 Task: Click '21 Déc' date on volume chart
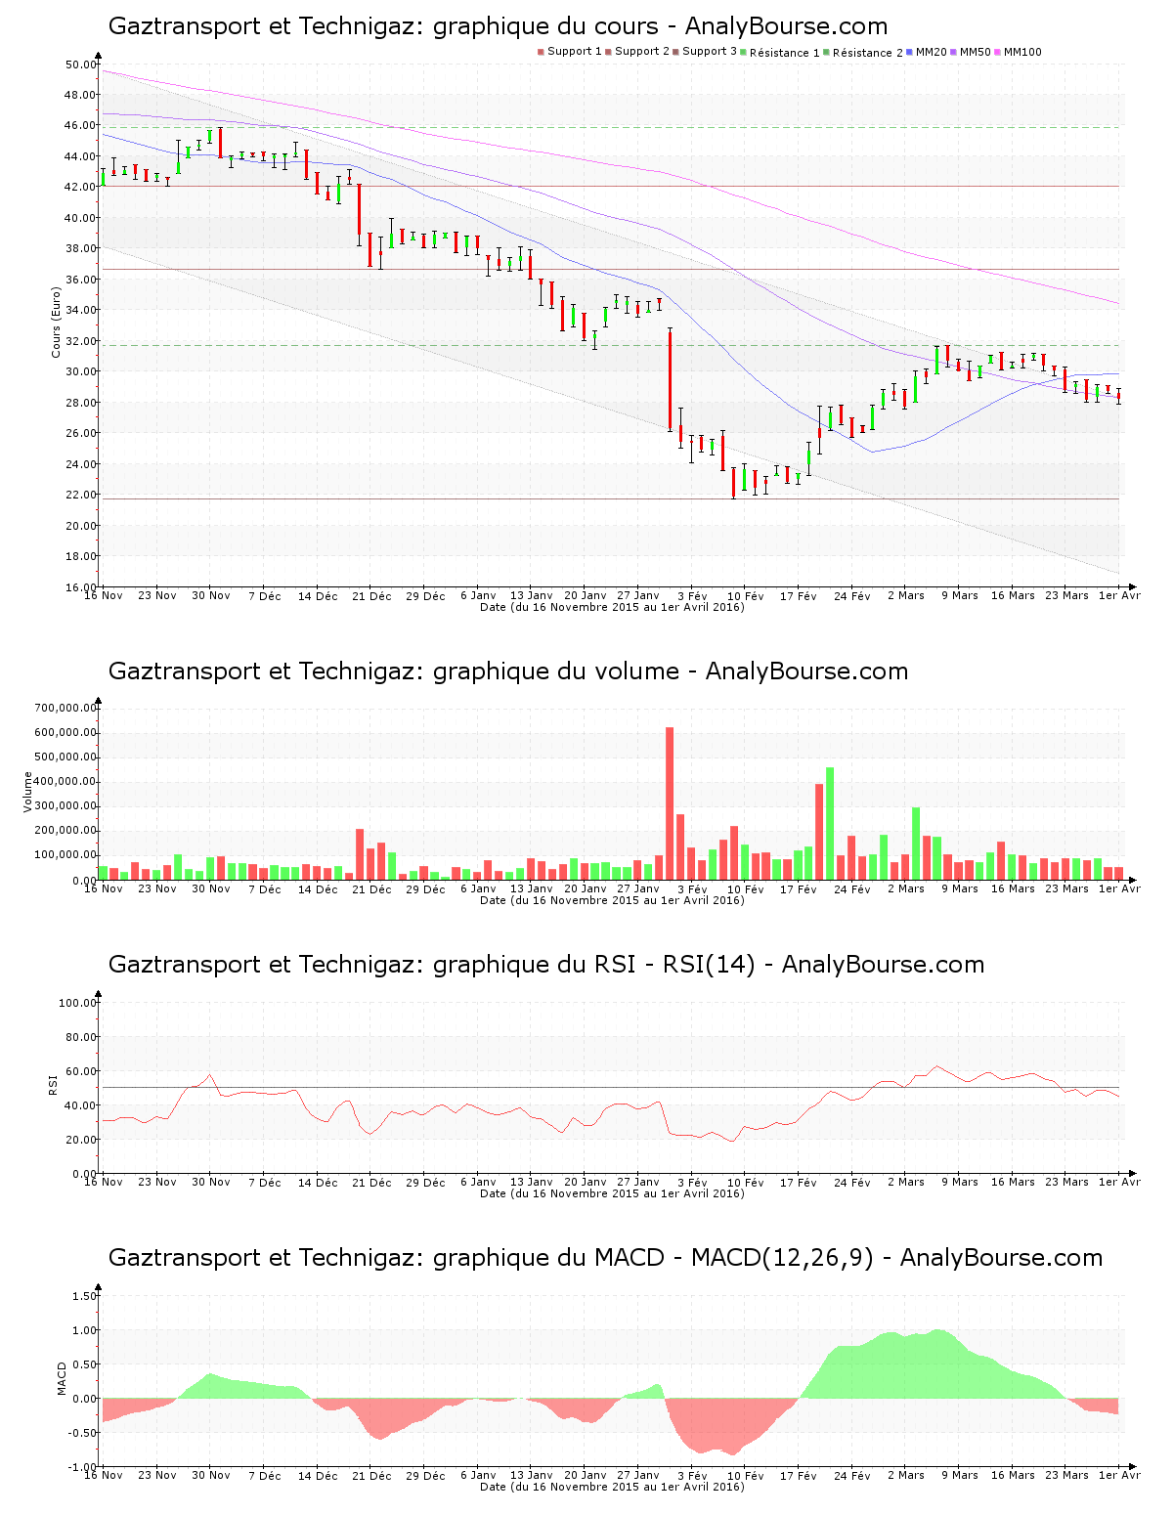tap(371, 888)
